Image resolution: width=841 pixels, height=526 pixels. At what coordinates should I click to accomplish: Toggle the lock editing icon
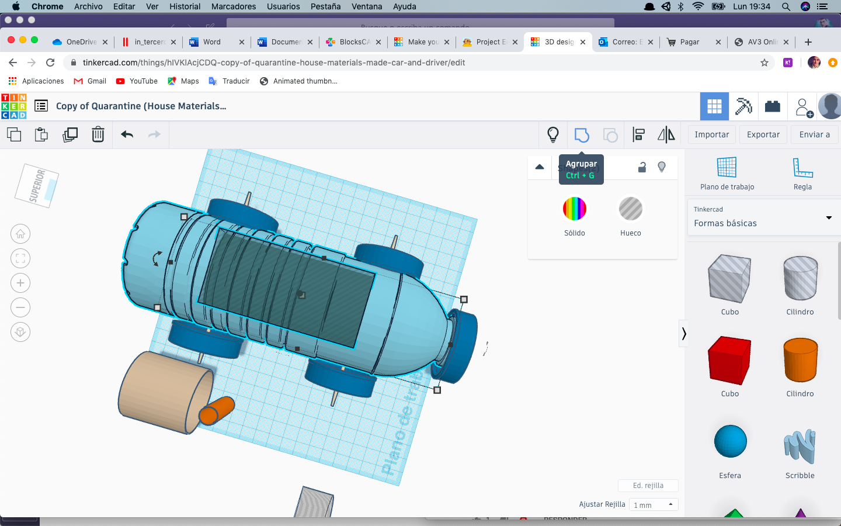point(642,167)
